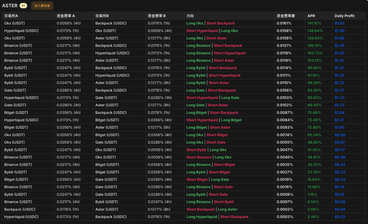Select the 138.64% APR value

315,31
